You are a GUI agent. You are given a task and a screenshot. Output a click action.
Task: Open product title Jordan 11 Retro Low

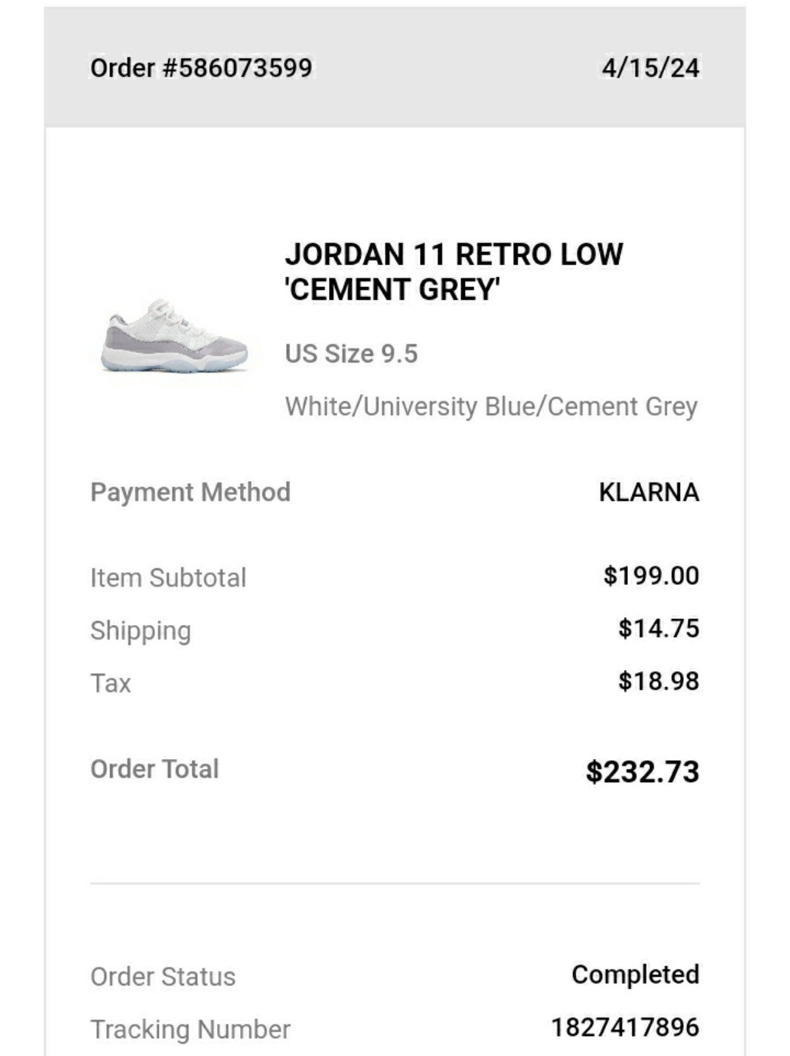coord(454,272)
